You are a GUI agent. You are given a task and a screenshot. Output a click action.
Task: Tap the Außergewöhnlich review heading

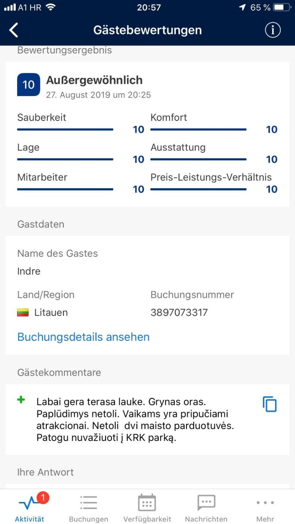[94, 80]
